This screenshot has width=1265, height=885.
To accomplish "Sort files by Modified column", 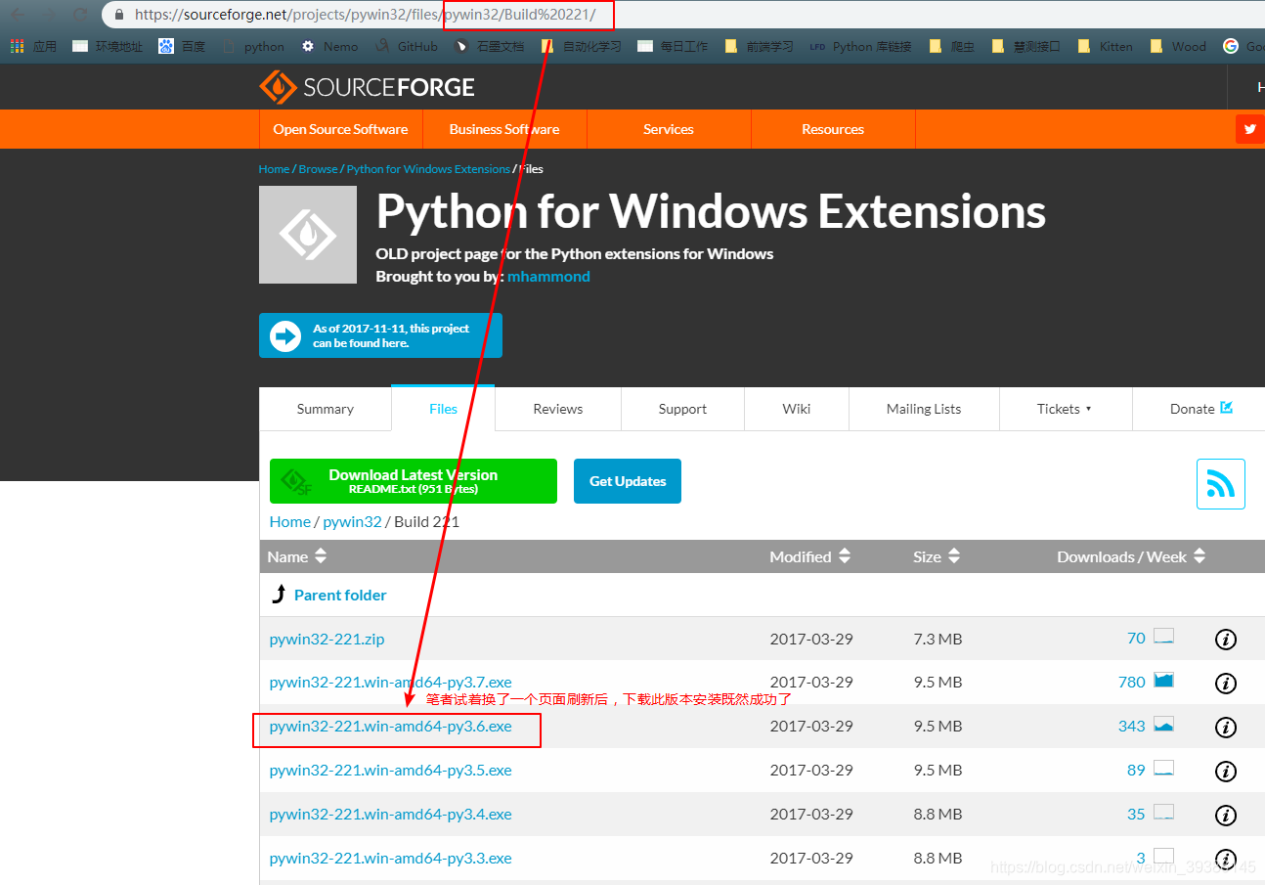I will [810, 556].
